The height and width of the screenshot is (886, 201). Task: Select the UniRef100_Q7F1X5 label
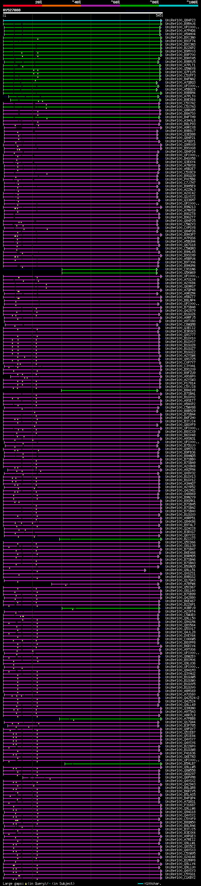pyautogui.click(x=180, y=72)
